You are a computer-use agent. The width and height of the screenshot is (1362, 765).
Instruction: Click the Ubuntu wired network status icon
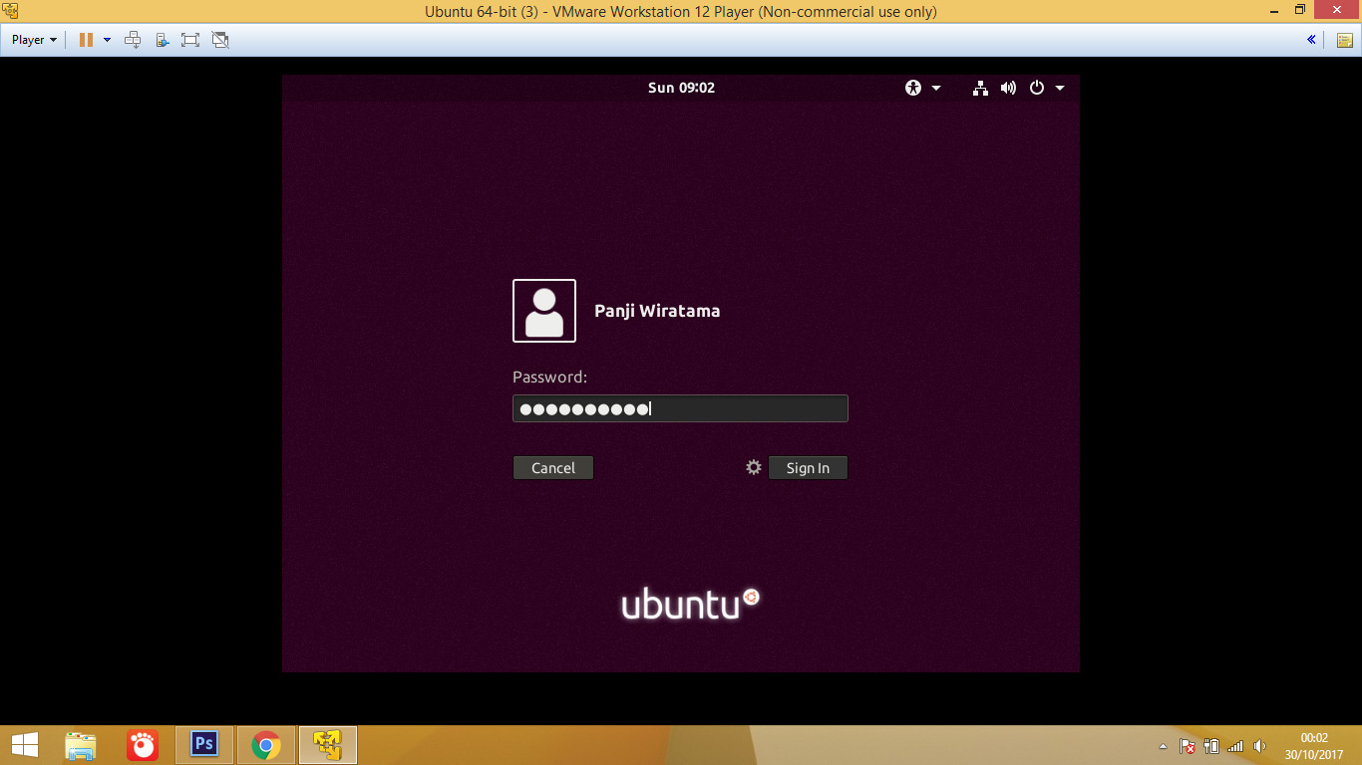pos(981,88)
